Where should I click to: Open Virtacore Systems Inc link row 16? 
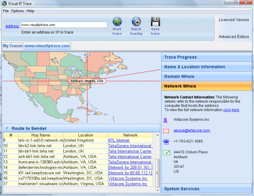(x=128, y=178)
